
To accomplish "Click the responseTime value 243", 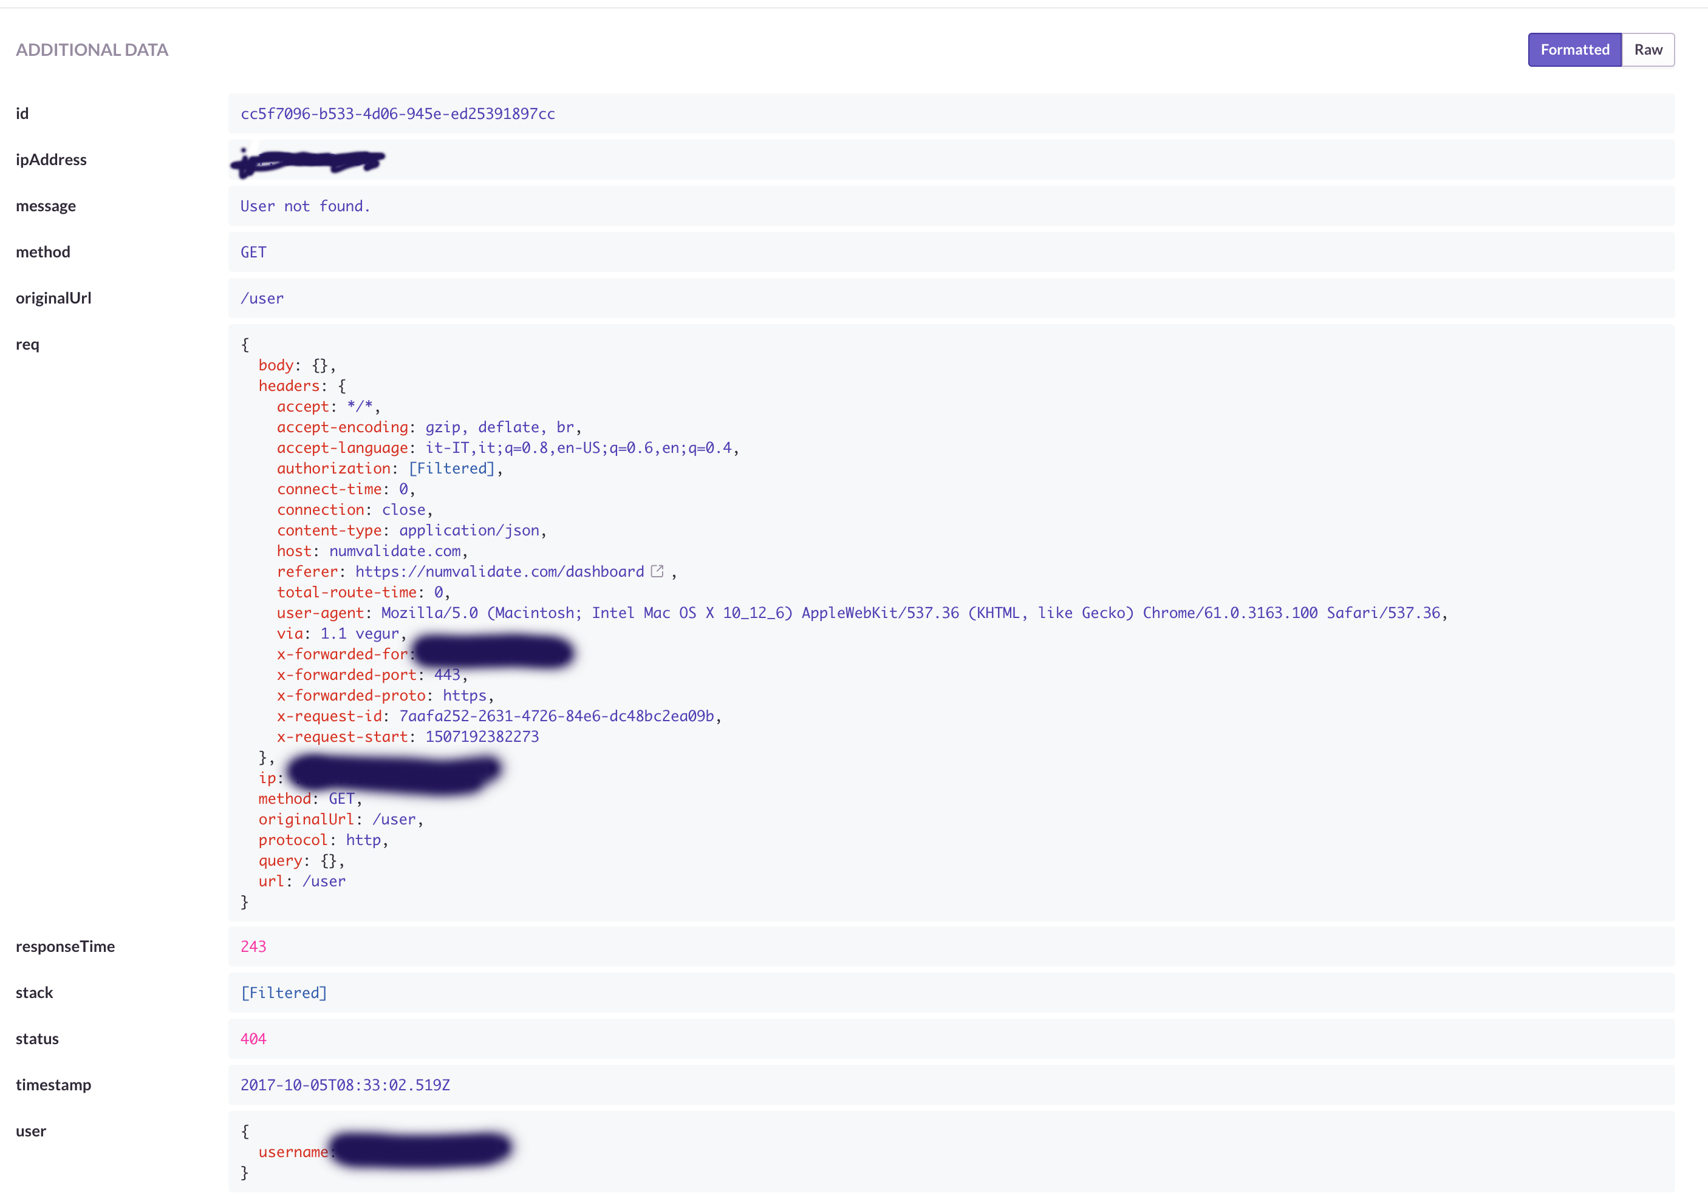I will tap(253, 946).
